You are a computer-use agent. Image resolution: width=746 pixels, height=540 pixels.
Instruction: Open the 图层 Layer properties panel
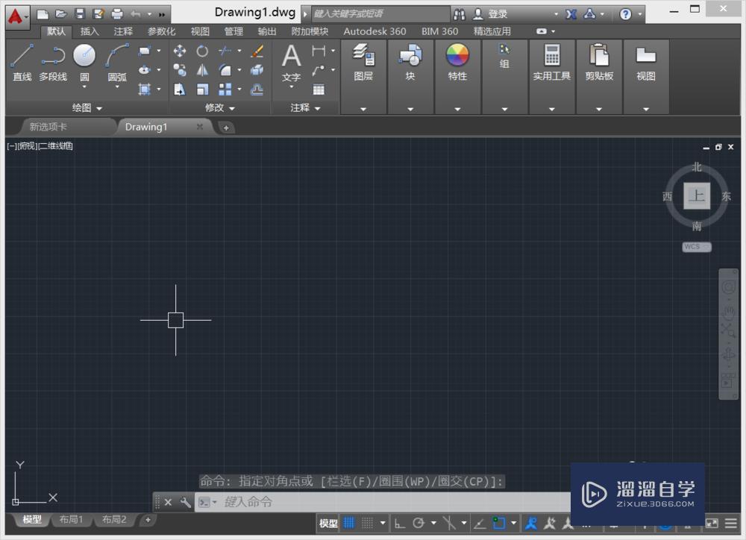pos(363,56)
